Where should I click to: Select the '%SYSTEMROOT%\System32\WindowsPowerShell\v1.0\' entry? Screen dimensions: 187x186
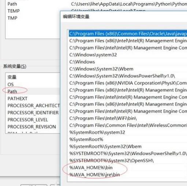point(128,154)
